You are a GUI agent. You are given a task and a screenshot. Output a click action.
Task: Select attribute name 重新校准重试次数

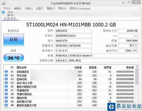point(26,105)
